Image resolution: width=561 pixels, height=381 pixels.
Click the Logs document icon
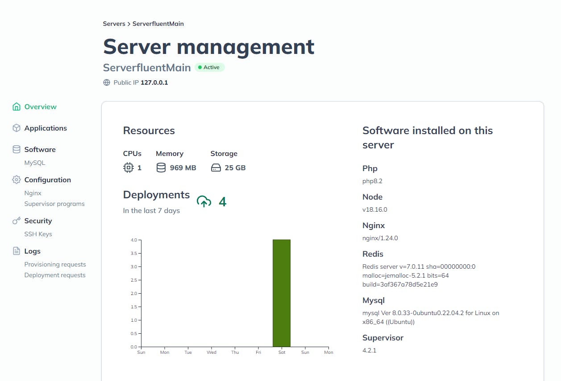click(16, 251)
